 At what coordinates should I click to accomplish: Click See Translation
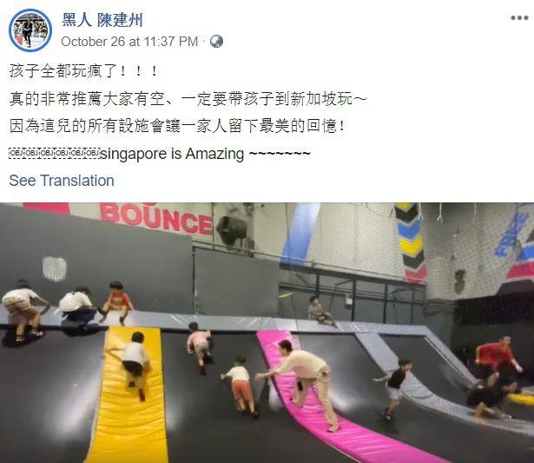click(62, 181)
